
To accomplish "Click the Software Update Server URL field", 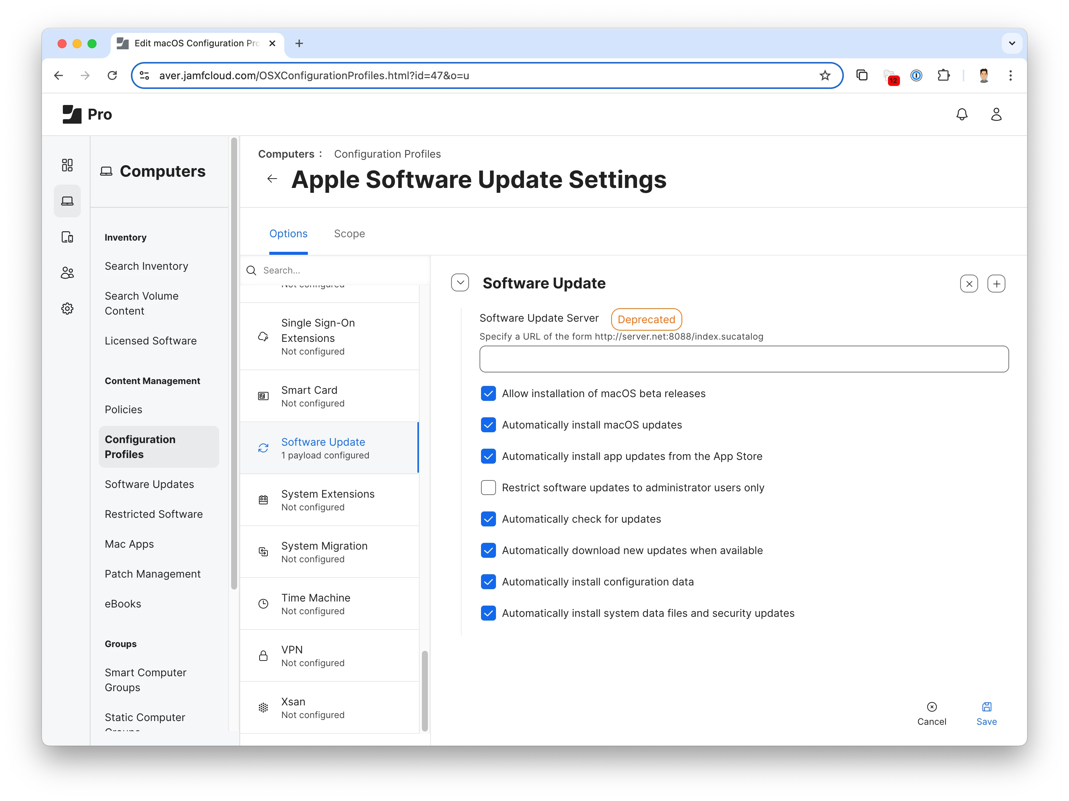I will (744, 359).
